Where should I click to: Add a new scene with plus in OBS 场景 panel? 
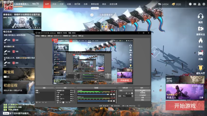[37, 102]
